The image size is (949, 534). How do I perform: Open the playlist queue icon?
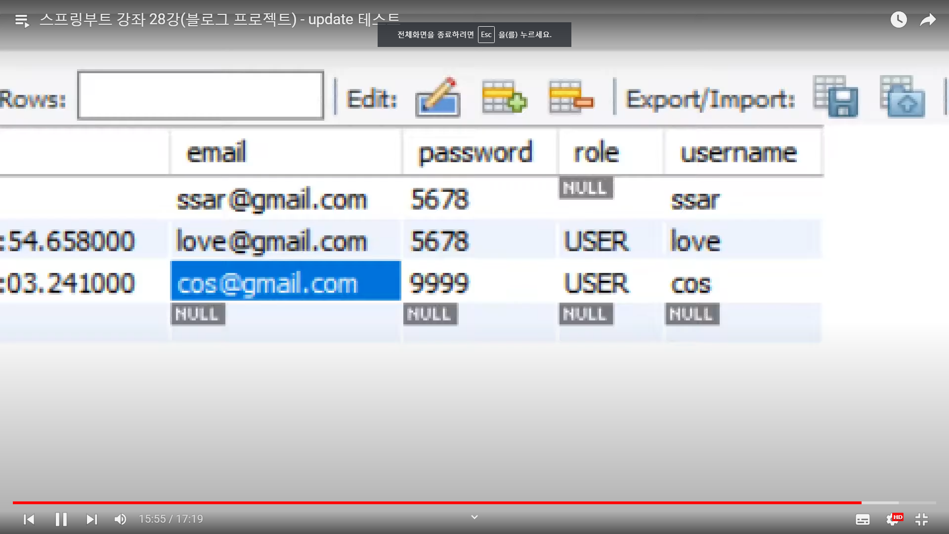click(x=22, y=20)
